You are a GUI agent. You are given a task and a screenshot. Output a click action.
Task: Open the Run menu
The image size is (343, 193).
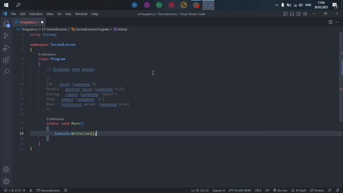(68, 14)
